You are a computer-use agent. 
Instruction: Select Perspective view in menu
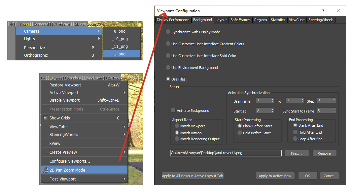[59, 48]
